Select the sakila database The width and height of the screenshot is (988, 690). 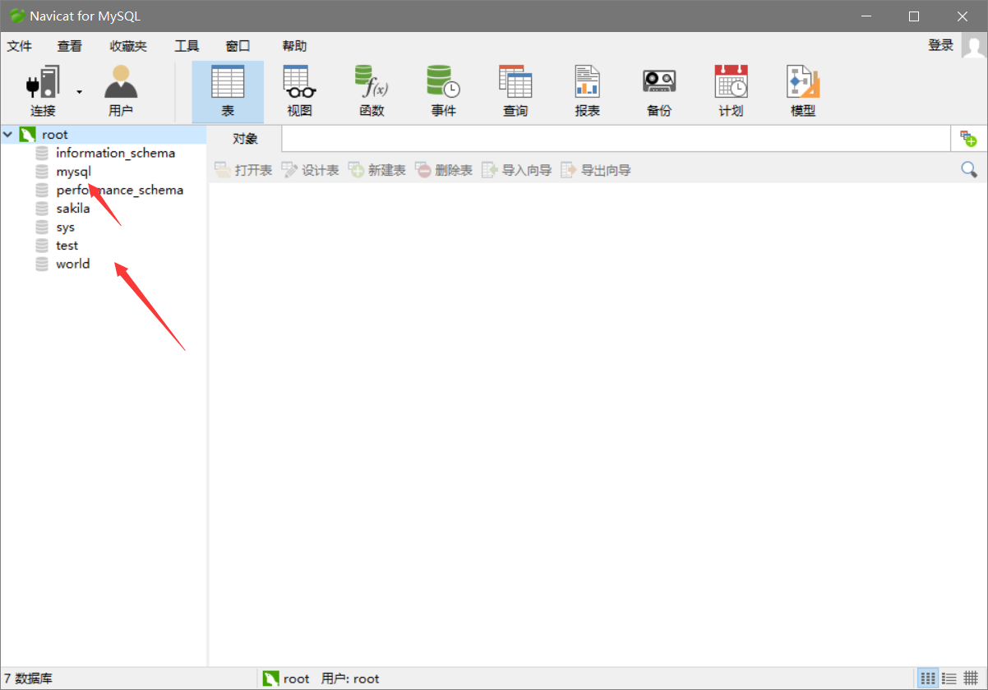(73, 209)
